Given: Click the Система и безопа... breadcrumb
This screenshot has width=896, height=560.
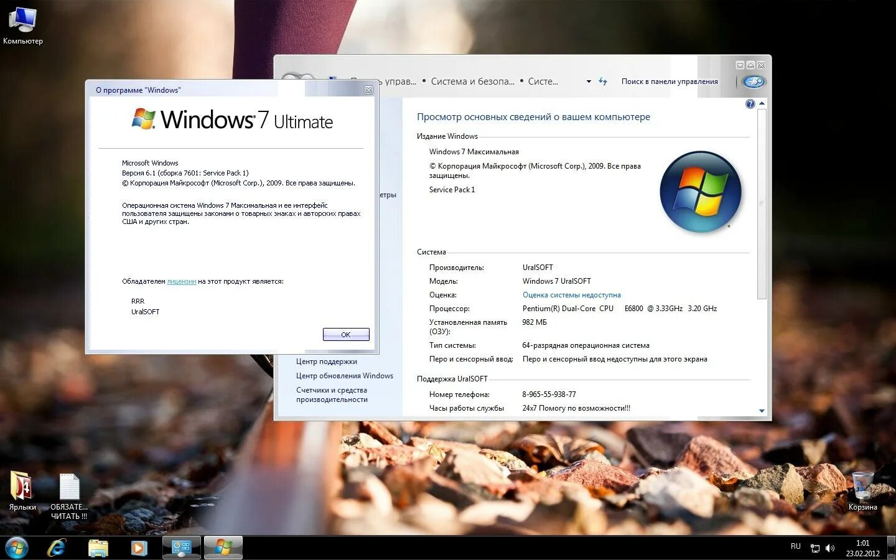Looking at the screenshot, I should 473,82.
